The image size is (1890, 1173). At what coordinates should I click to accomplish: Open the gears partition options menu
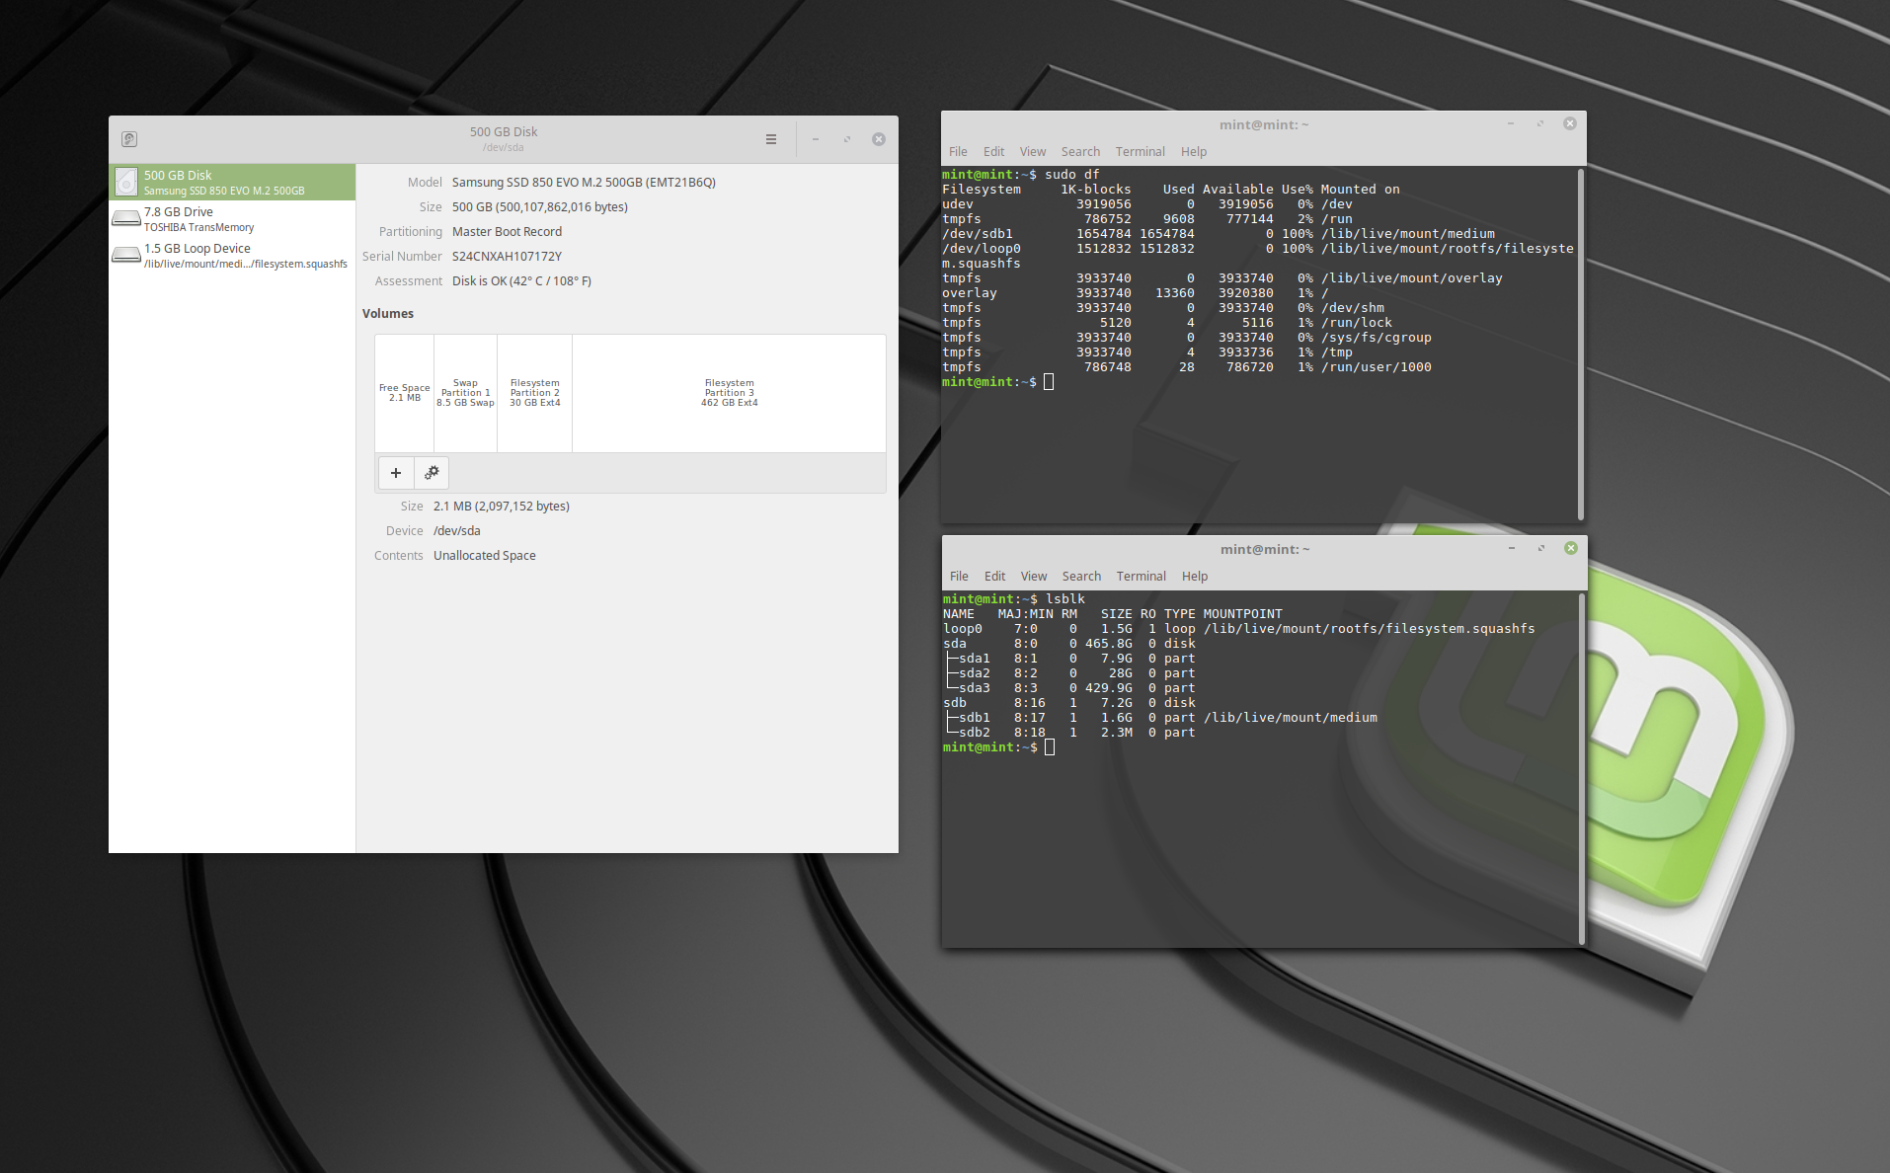432,473
